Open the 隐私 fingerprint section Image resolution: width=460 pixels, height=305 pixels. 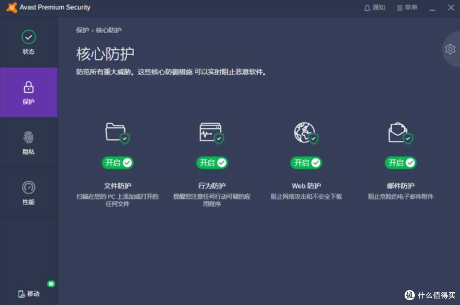point(29,143)
